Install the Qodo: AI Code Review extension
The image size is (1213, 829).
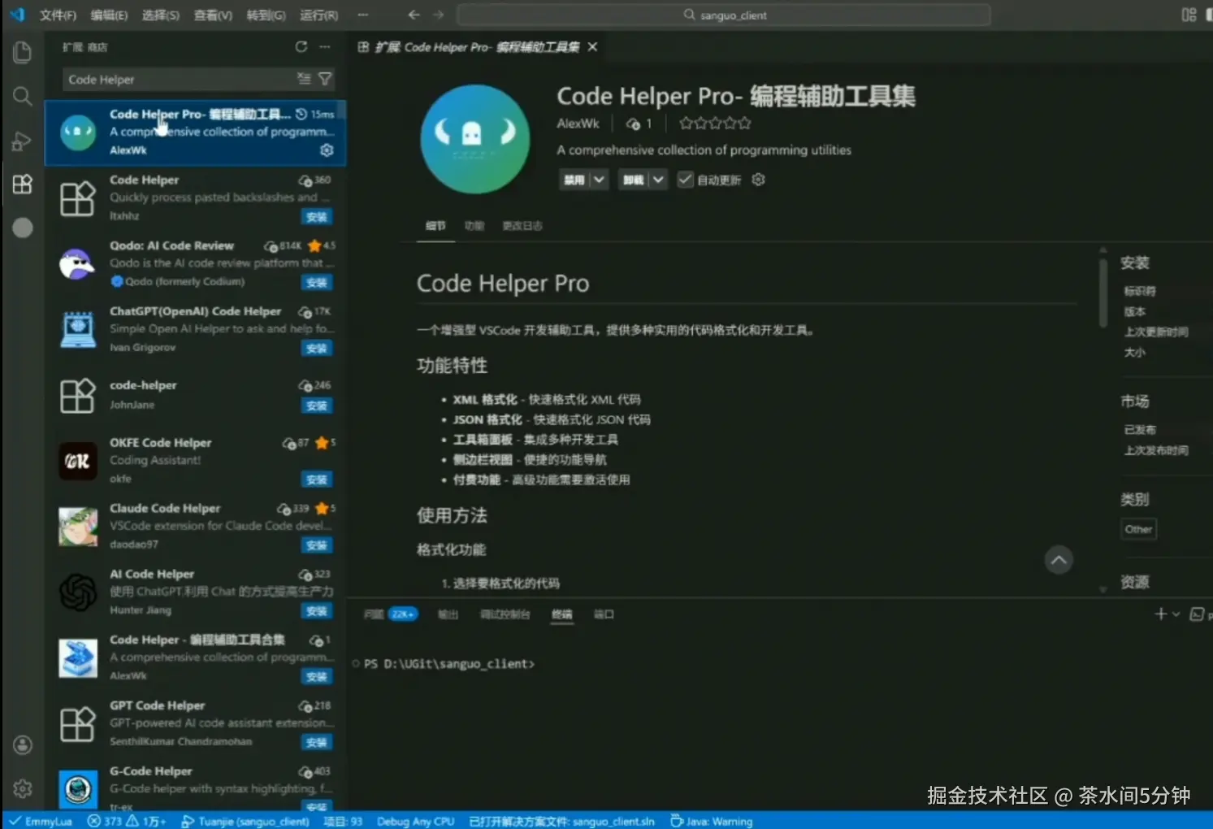click(317, 282)
